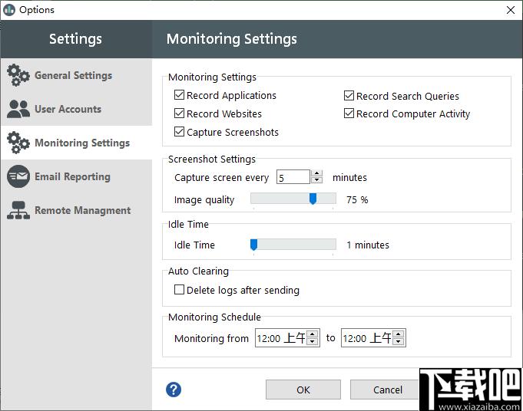
Task: Increase Monitoring from time with up spinner
Action: click(313, 334)
